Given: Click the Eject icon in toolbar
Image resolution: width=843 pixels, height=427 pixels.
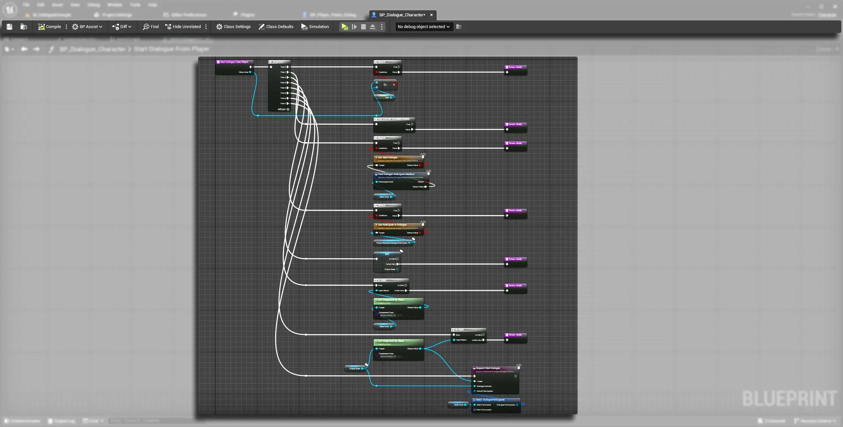Looking at the screenshot, I should [x=372, y=27].
